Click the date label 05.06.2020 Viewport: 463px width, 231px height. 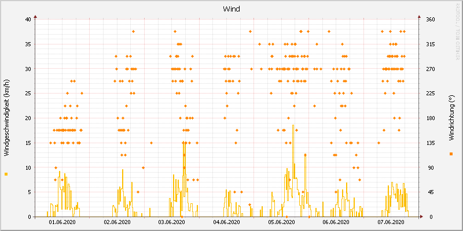[x=281, y=222]
